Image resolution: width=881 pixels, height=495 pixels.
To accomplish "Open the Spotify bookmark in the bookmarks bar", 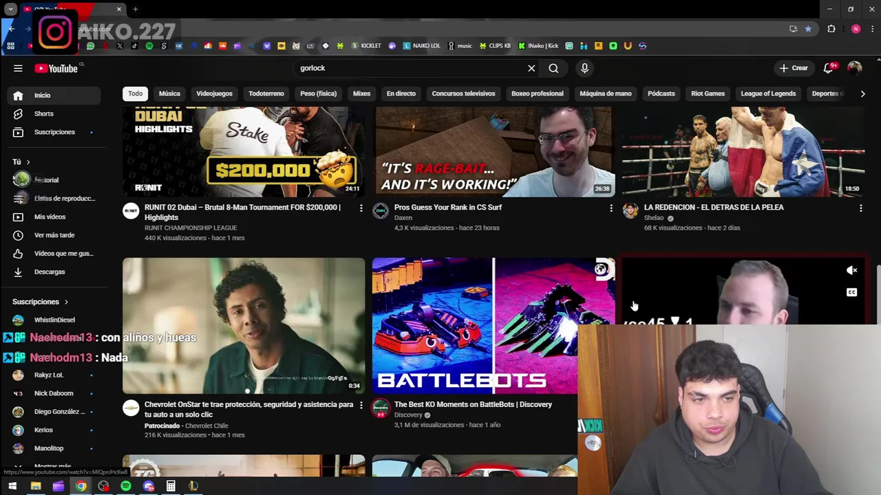I will [x=149, y=46].
